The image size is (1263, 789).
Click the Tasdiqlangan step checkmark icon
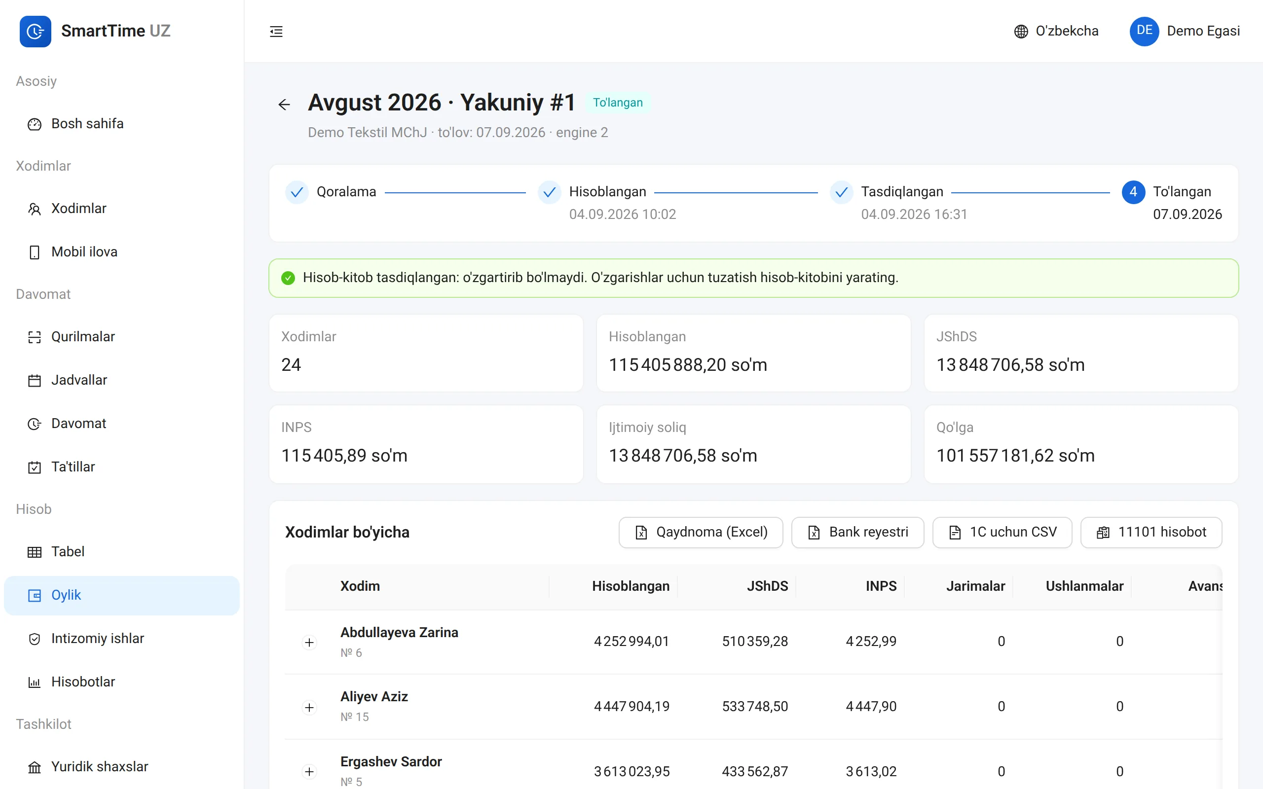pos(841,192)
